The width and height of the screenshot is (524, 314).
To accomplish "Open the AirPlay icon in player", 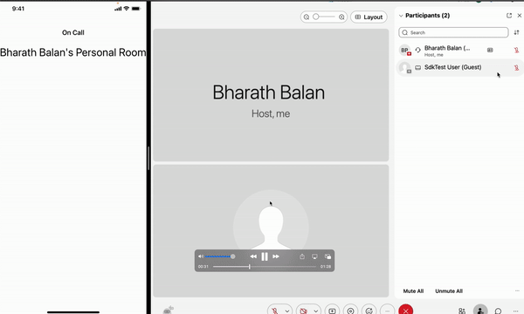I will [314, 256].
